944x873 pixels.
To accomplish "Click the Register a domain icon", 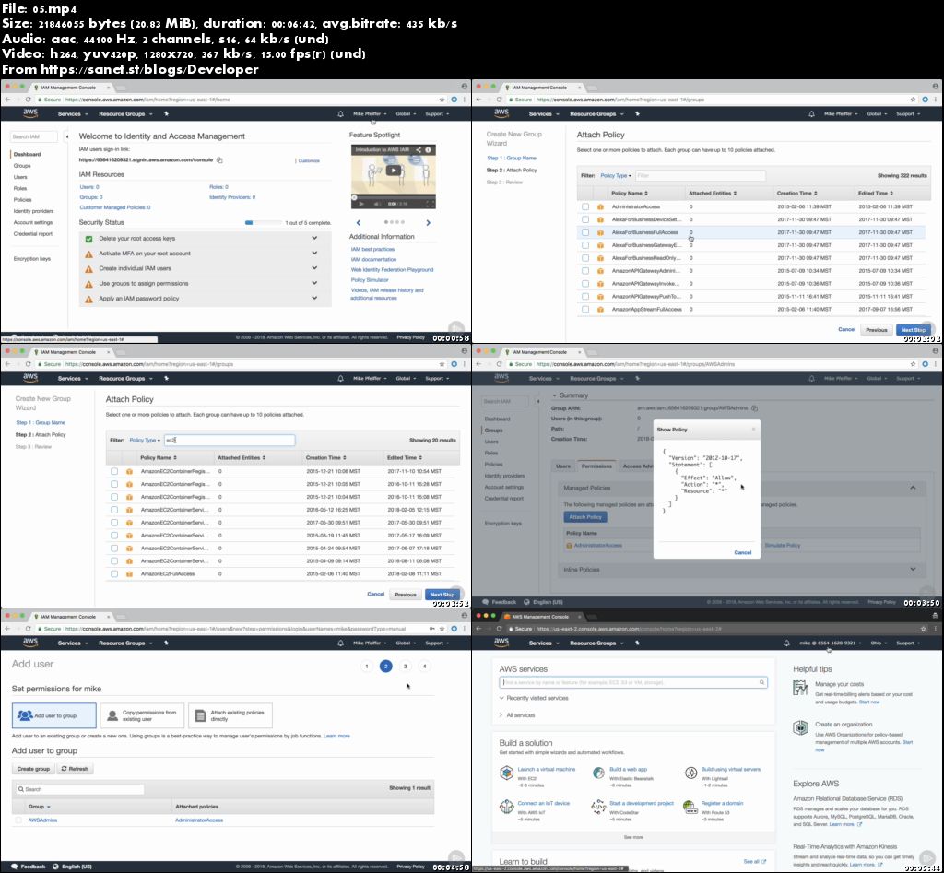I will coord(690,807).
